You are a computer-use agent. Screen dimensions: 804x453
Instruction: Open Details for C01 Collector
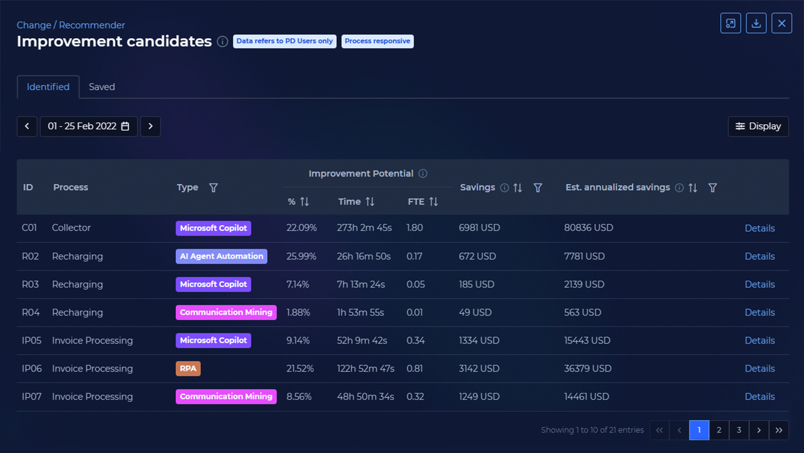pyautogui.click(x=760, y=228)
